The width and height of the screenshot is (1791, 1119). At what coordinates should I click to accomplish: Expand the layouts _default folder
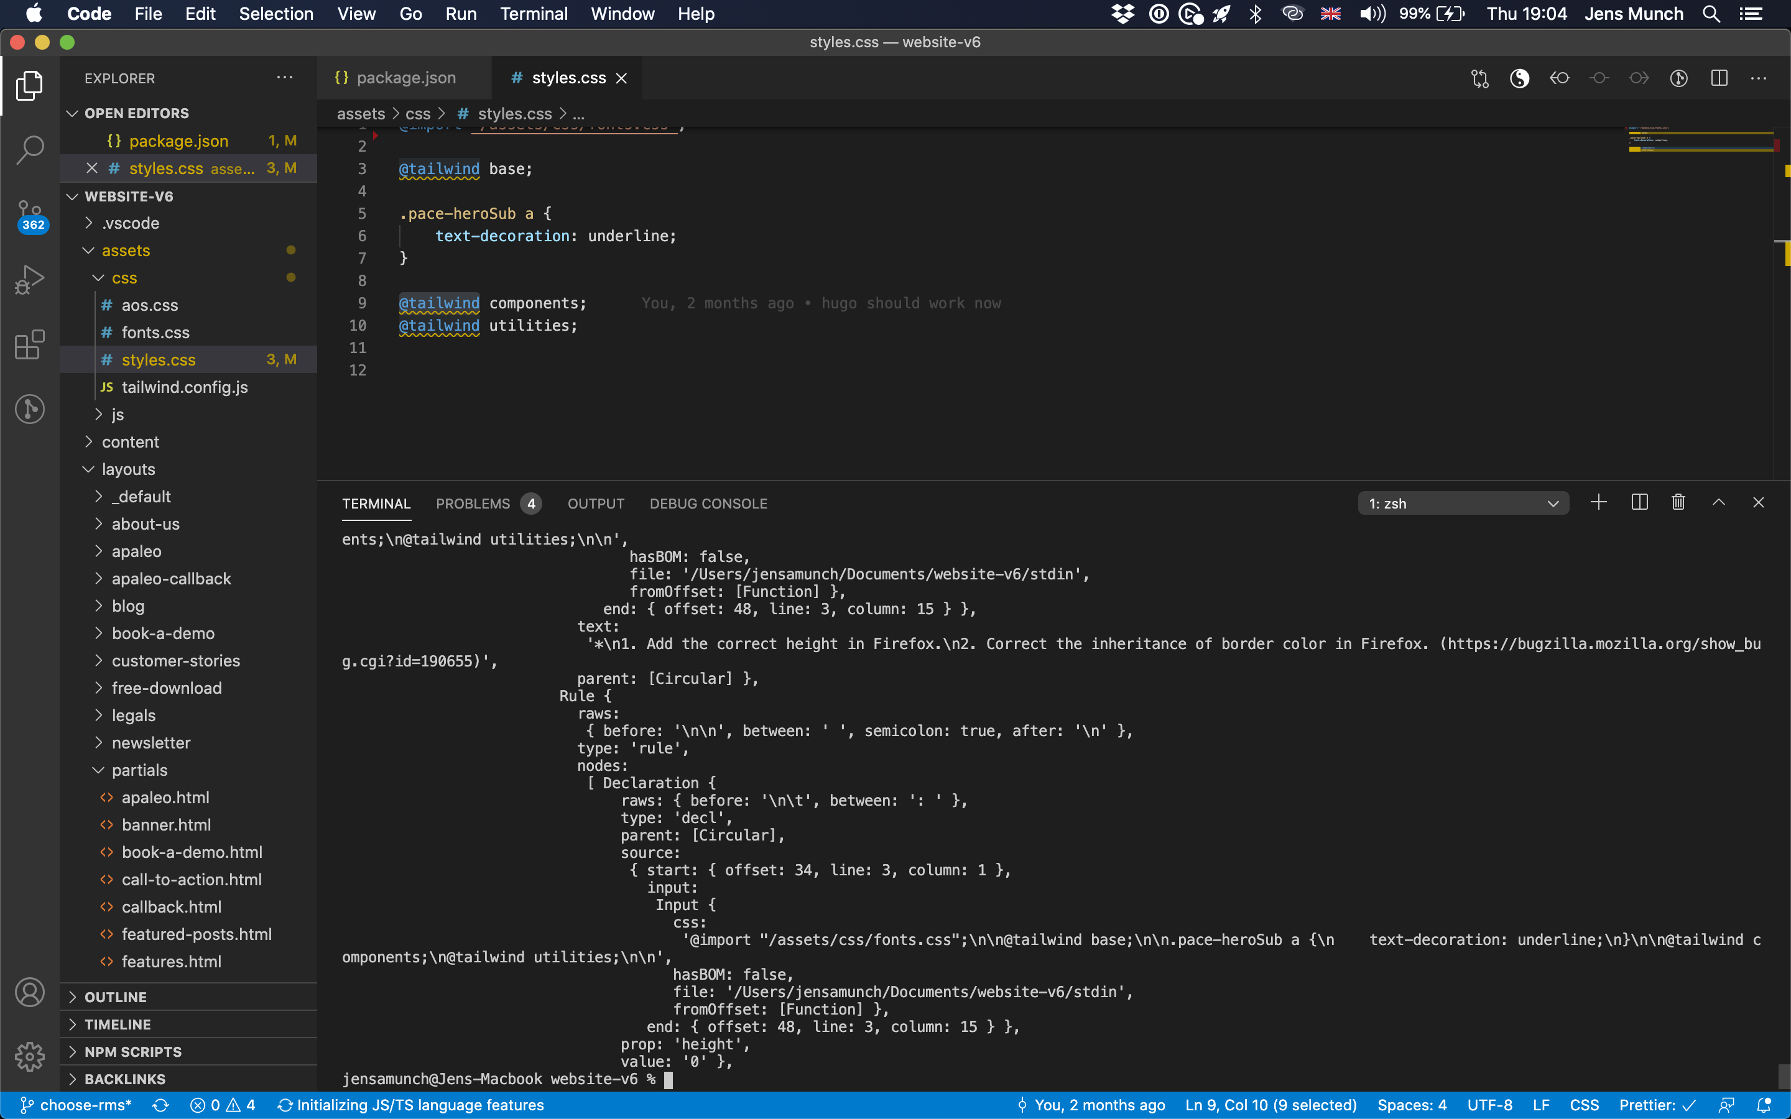(142, 497)
